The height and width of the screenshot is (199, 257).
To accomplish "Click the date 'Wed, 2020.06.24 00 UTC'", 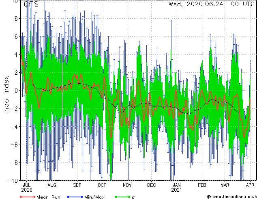I will (212, 4).
